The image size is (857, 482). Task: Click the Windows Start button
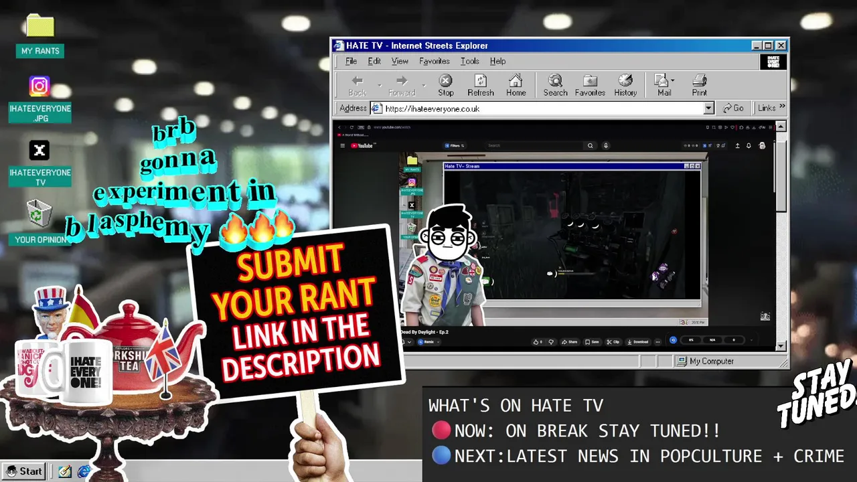23,471
